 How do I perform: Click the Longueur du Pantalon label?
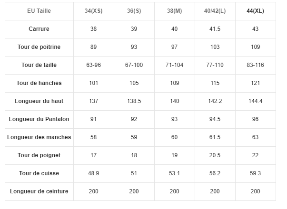click(39, 119)
